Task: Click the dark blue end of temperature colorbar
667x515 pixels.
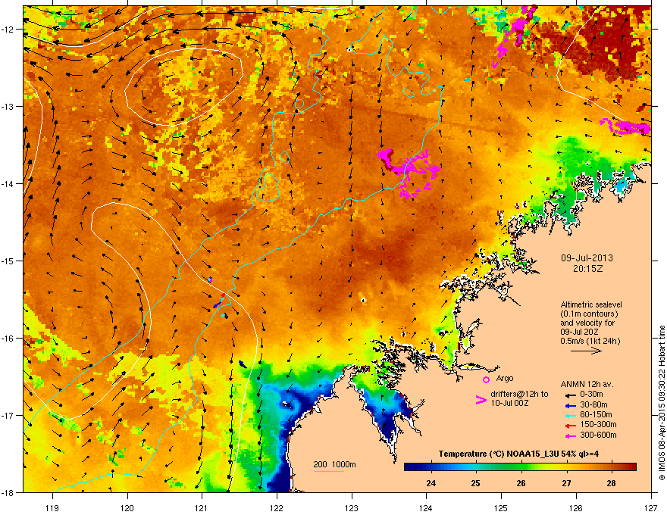Action: click(409, 467)
